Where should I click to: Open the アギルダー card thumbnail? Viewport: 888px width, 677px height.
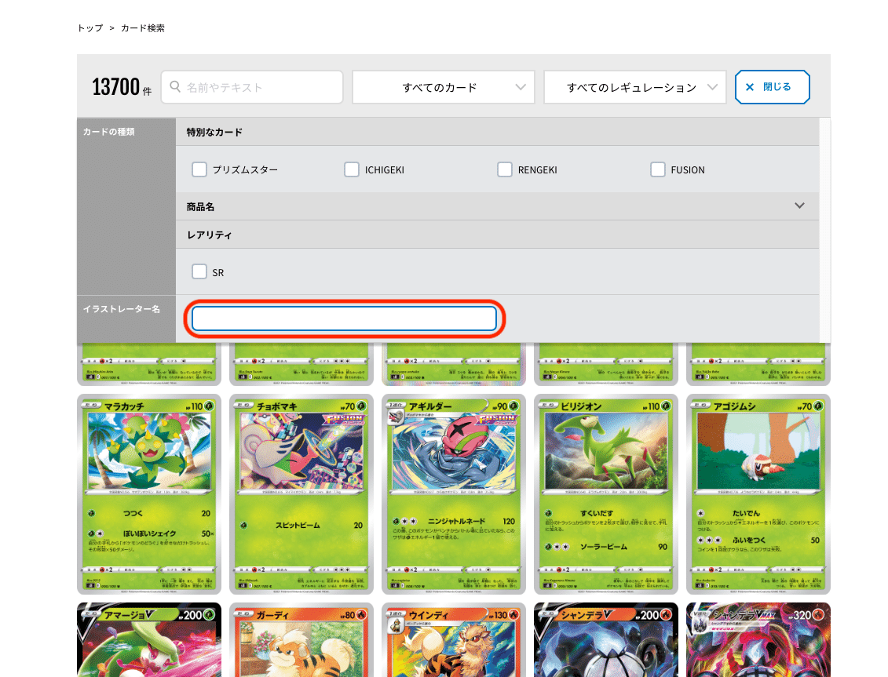point(454,494)
